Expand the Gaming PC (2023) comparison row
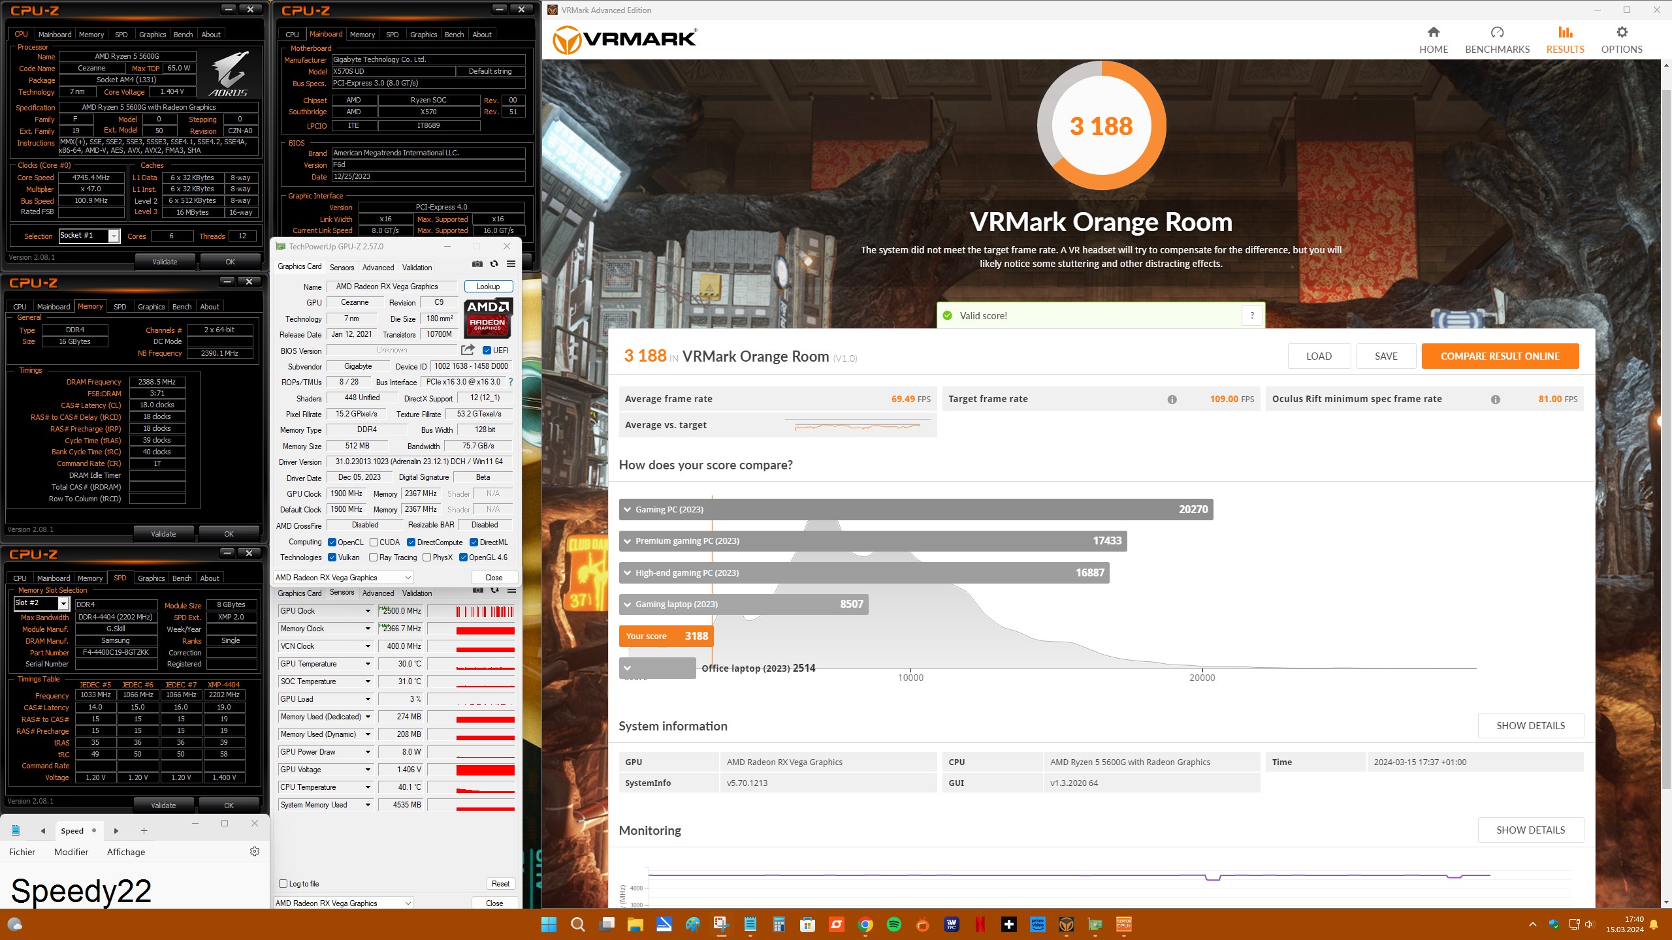Image resolution: width=1672 pixels, height=940 pixels. (916, 509)
